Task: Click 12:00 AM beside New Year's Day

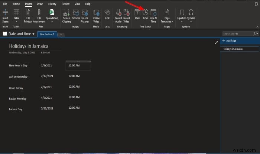Action: (74, 65)
